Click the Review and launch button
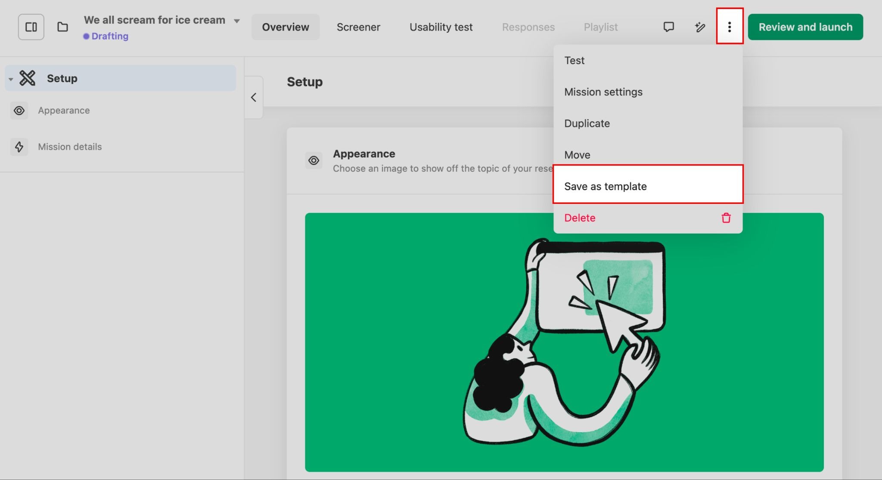882x480 pixels. point(805,27)
